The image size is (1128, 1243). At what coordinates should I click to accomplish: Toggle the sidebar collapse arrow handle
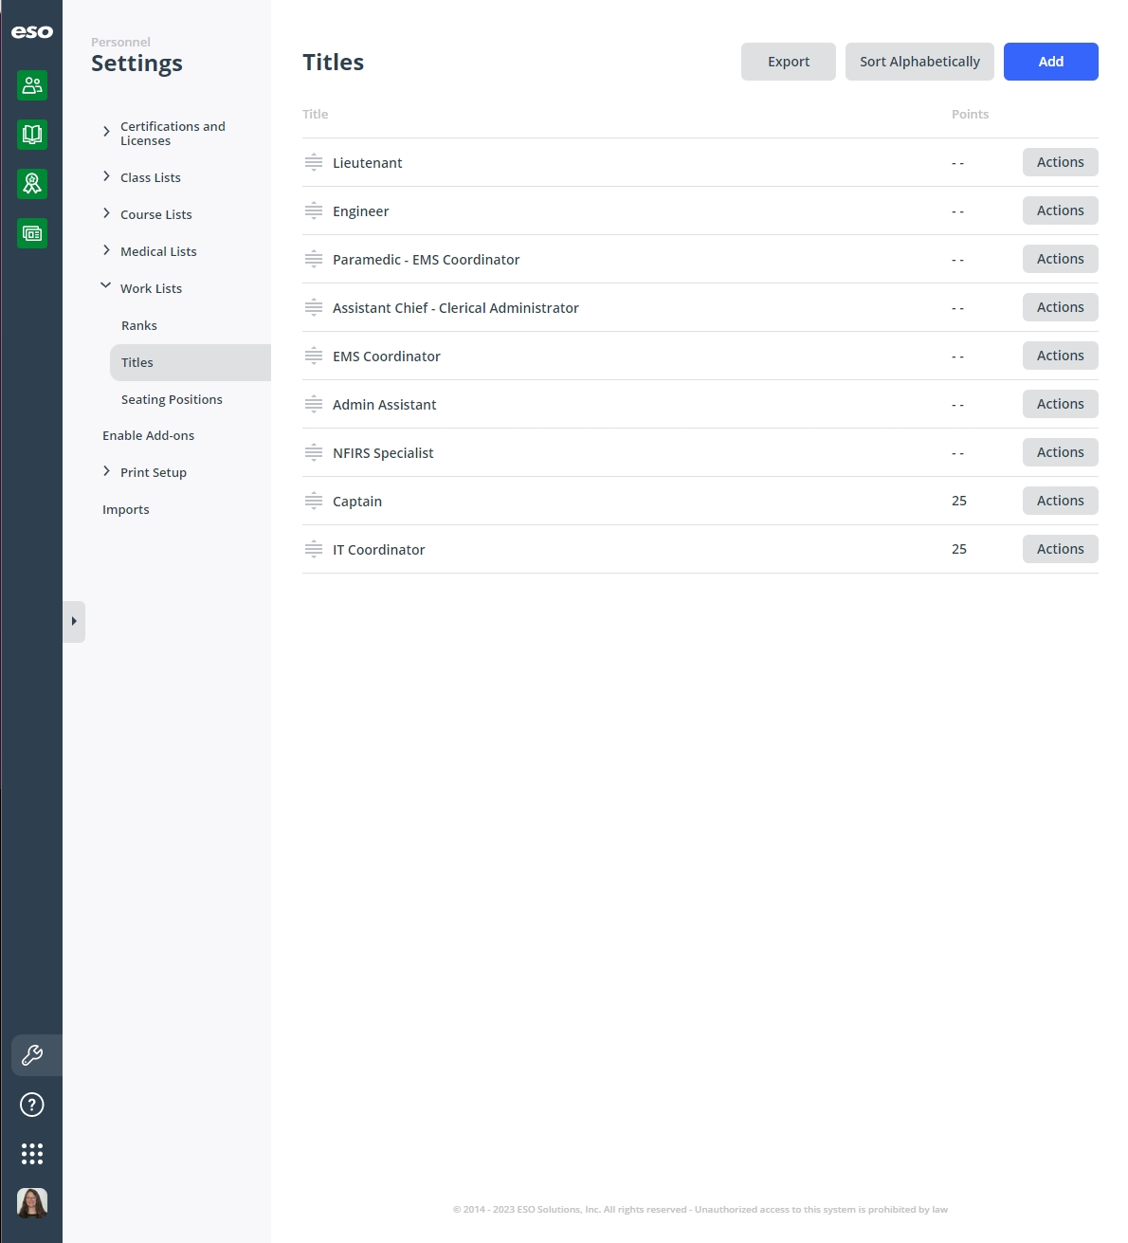click(74, 622)
